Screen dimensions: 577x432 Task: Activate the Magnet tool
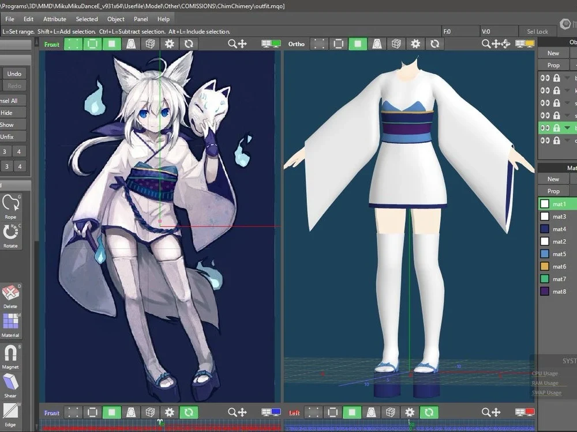point(10,357)
